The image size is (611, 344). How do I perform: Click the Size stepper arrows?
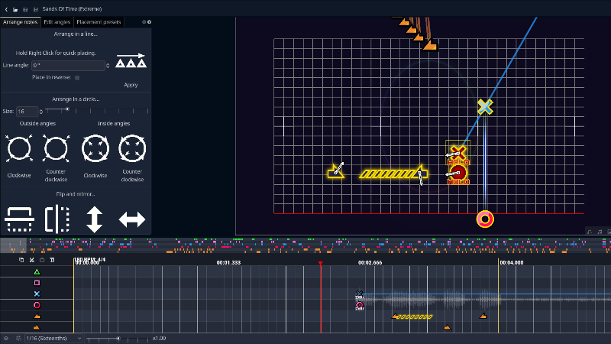[41, 112]
